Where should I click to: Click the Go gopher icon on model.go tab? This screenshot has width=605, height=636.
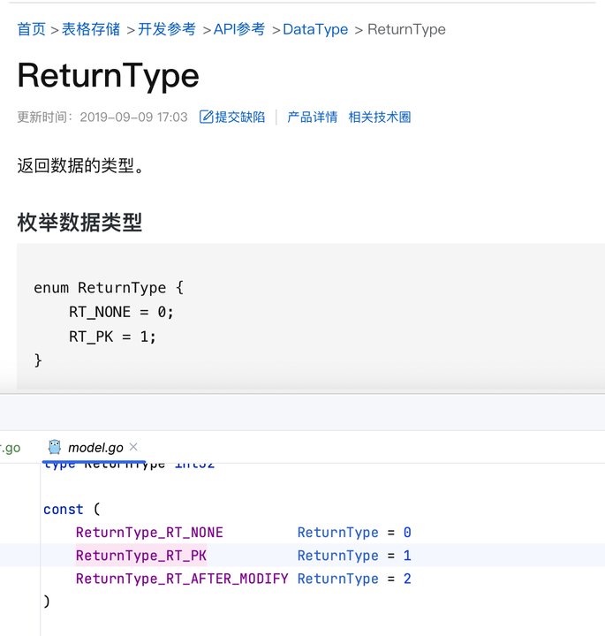click(55, 447)
